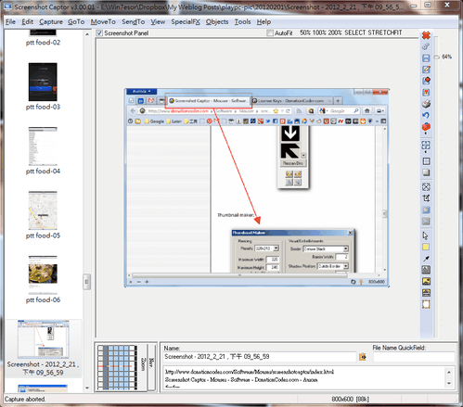The height and width of the screenshot is (407, 463).
Task: Select the ptt food-03 thumbnail
Action: (43, 82)
